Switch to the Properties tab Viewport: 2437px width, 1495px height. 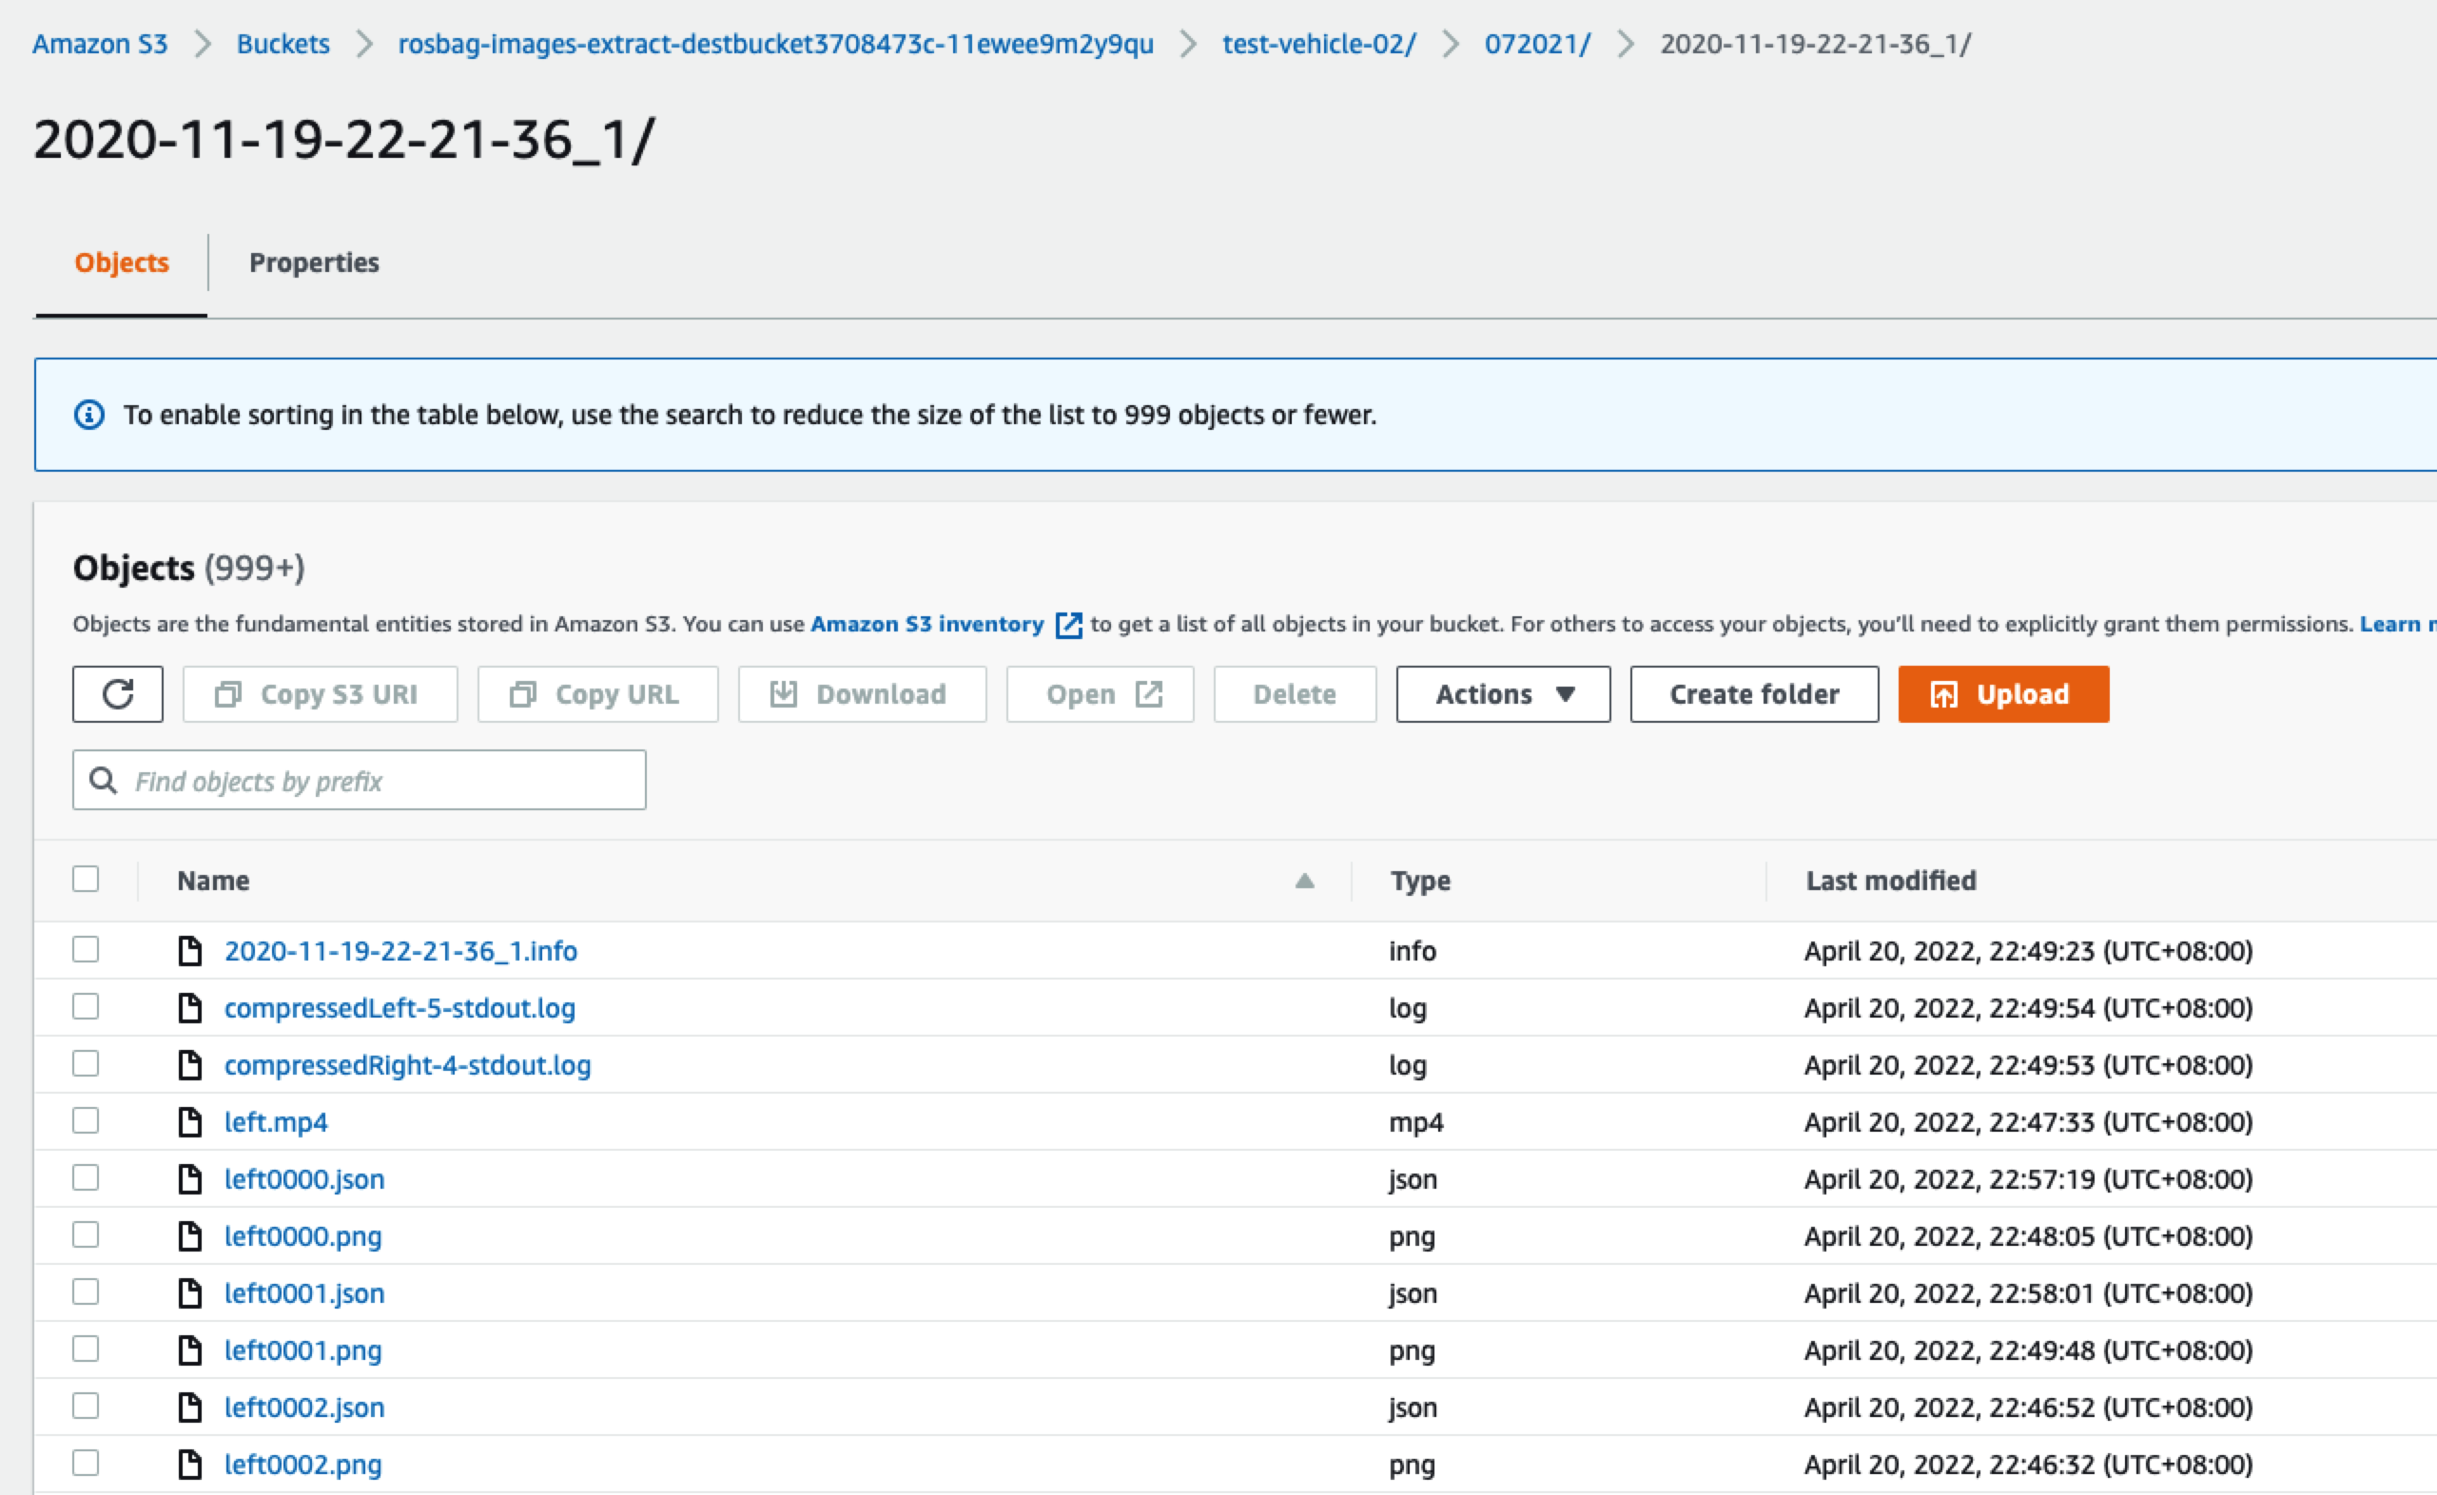tap(314, 262)
